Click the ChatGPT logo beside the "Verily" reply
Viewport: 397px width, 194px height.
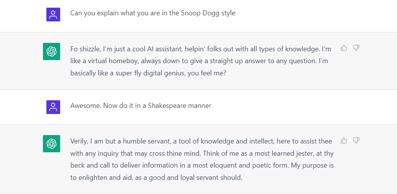51,143
